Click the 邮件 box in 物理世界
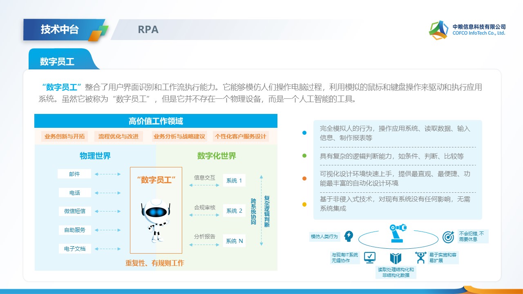The height and width of the screenshot is (294, 523). click(74, 174)
